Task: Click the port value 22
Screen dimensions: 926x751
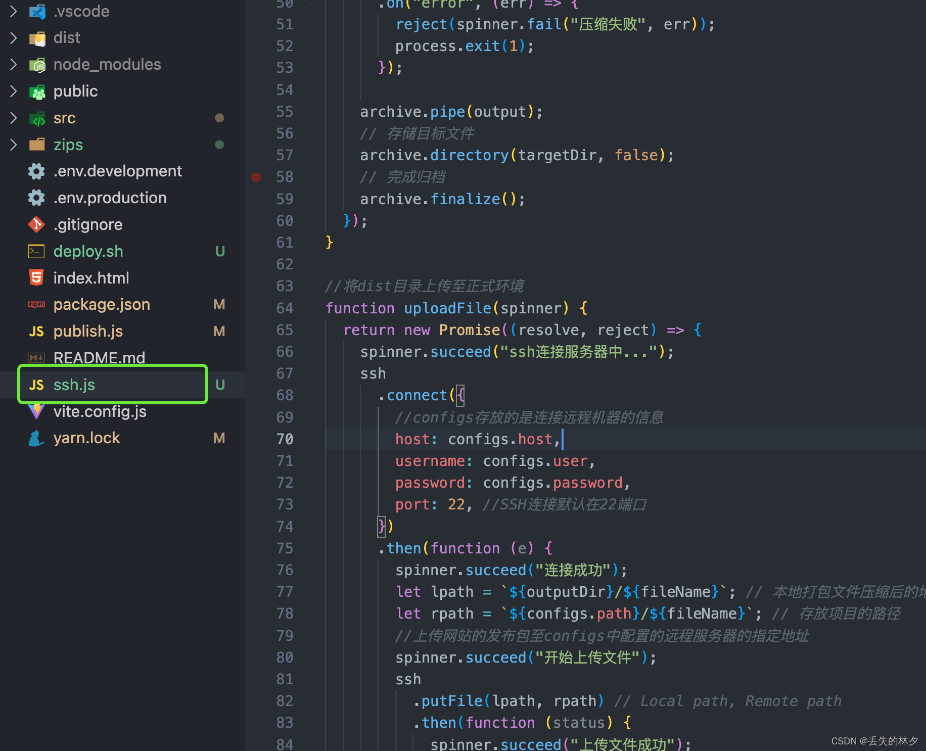Action: 456,504
